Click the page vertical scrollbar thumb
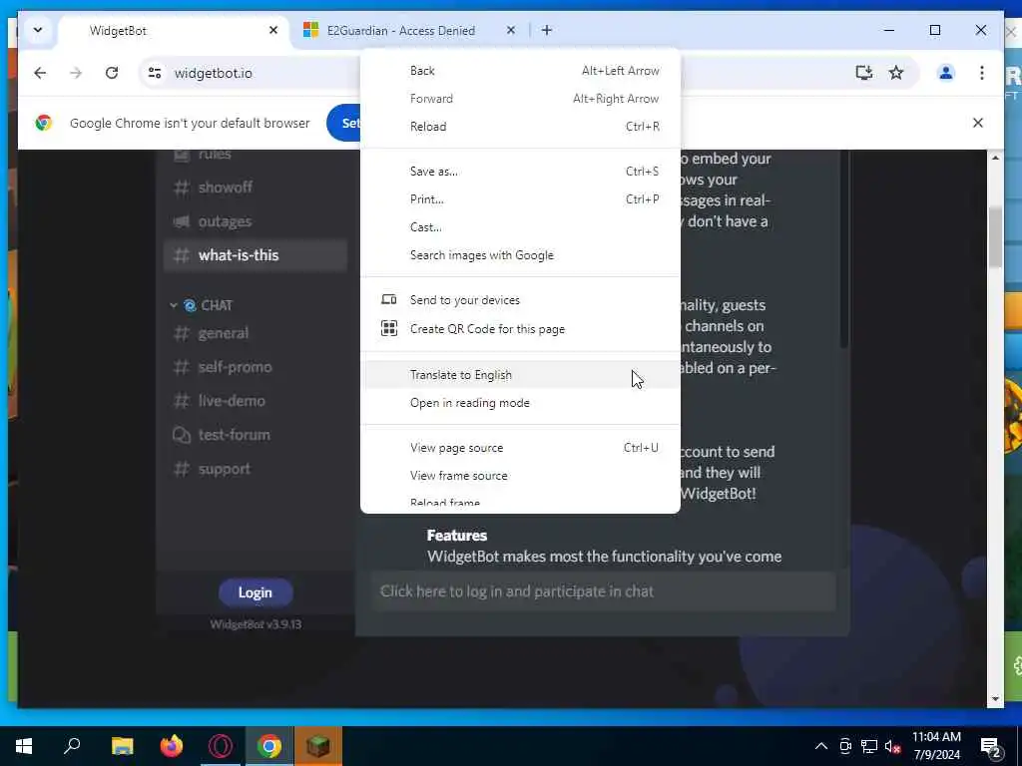 tap(995, 236)
